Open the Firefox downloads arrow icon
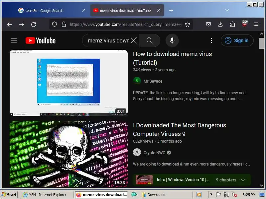This screenshot has height=199, width=266. pyautogui.click(x=220, y=24)
